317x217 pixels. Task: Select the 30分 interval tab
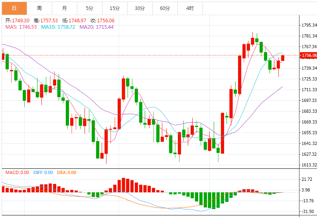140,8
